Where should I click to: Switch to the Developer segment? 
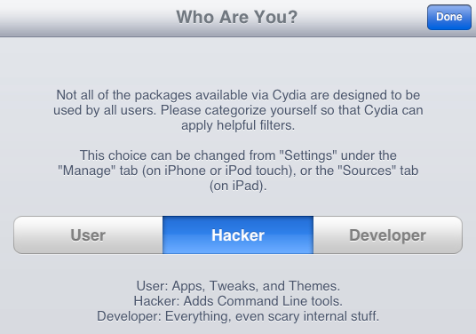(x=388, y=235)
